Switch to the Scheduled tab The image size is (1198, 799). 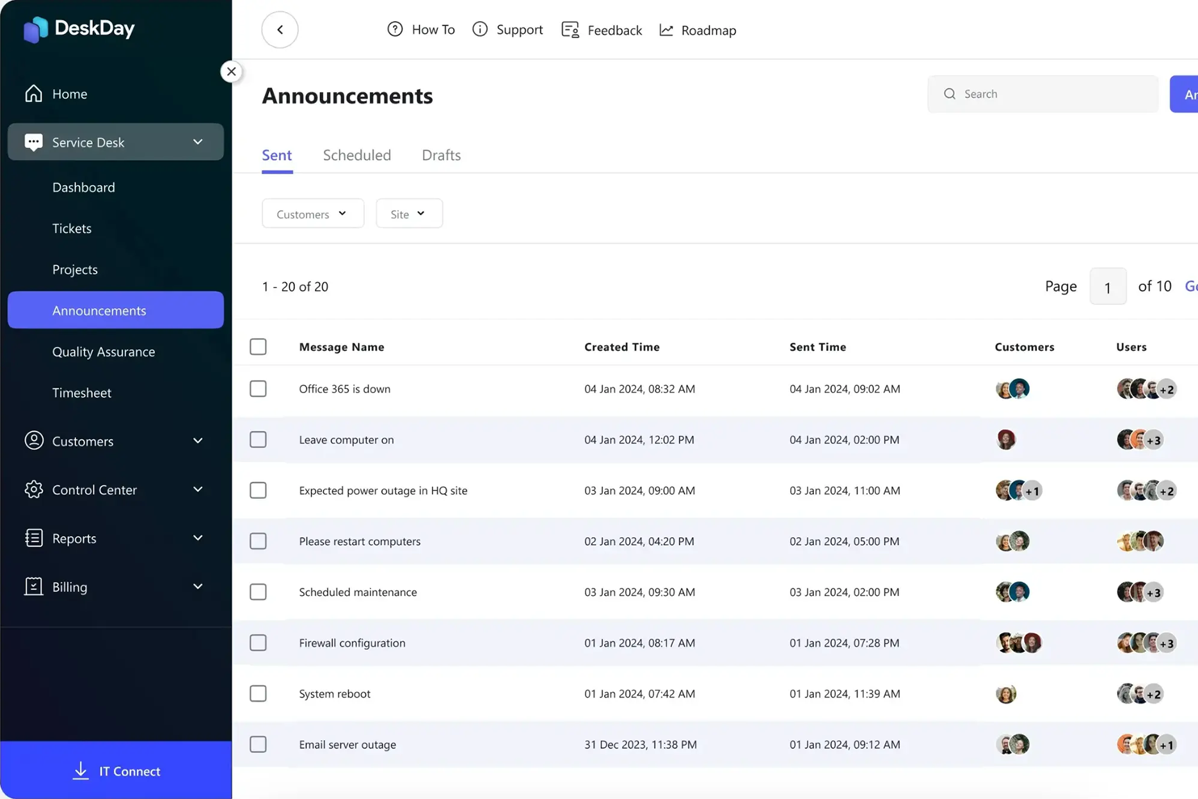point(356,155)
